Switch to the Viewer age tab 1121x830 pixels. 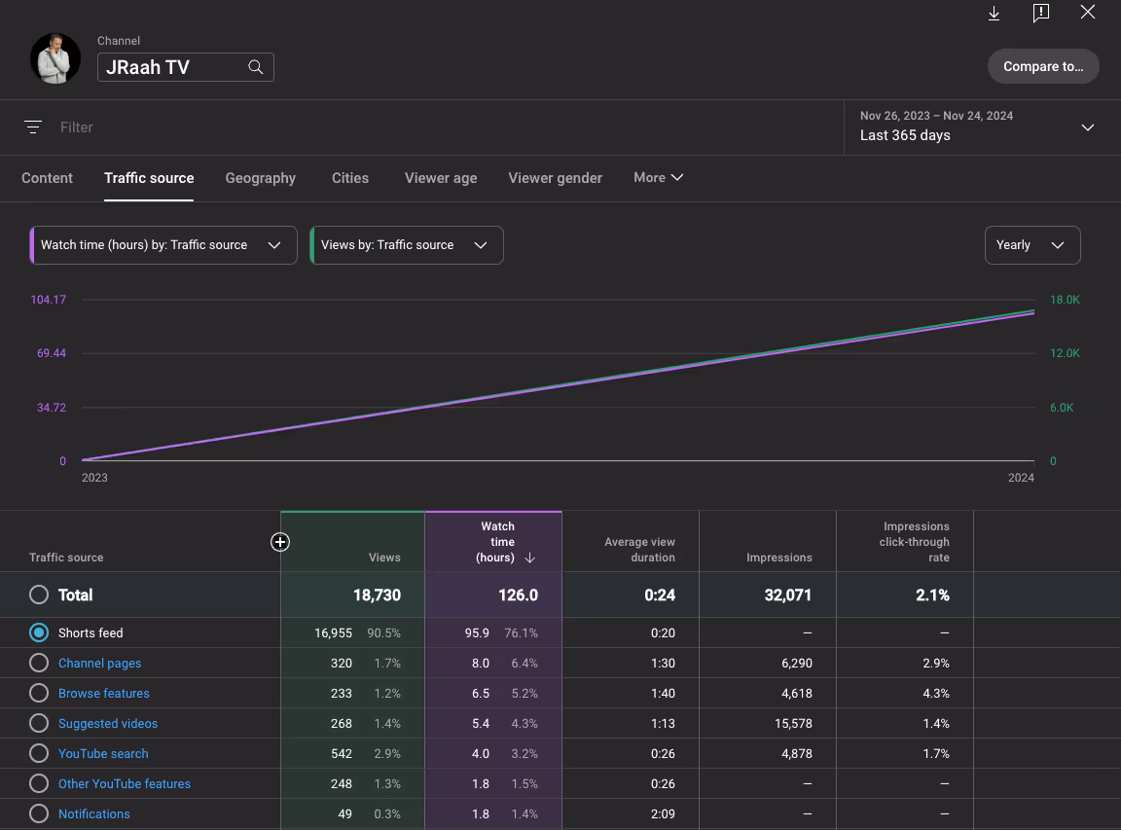point(441,178)
